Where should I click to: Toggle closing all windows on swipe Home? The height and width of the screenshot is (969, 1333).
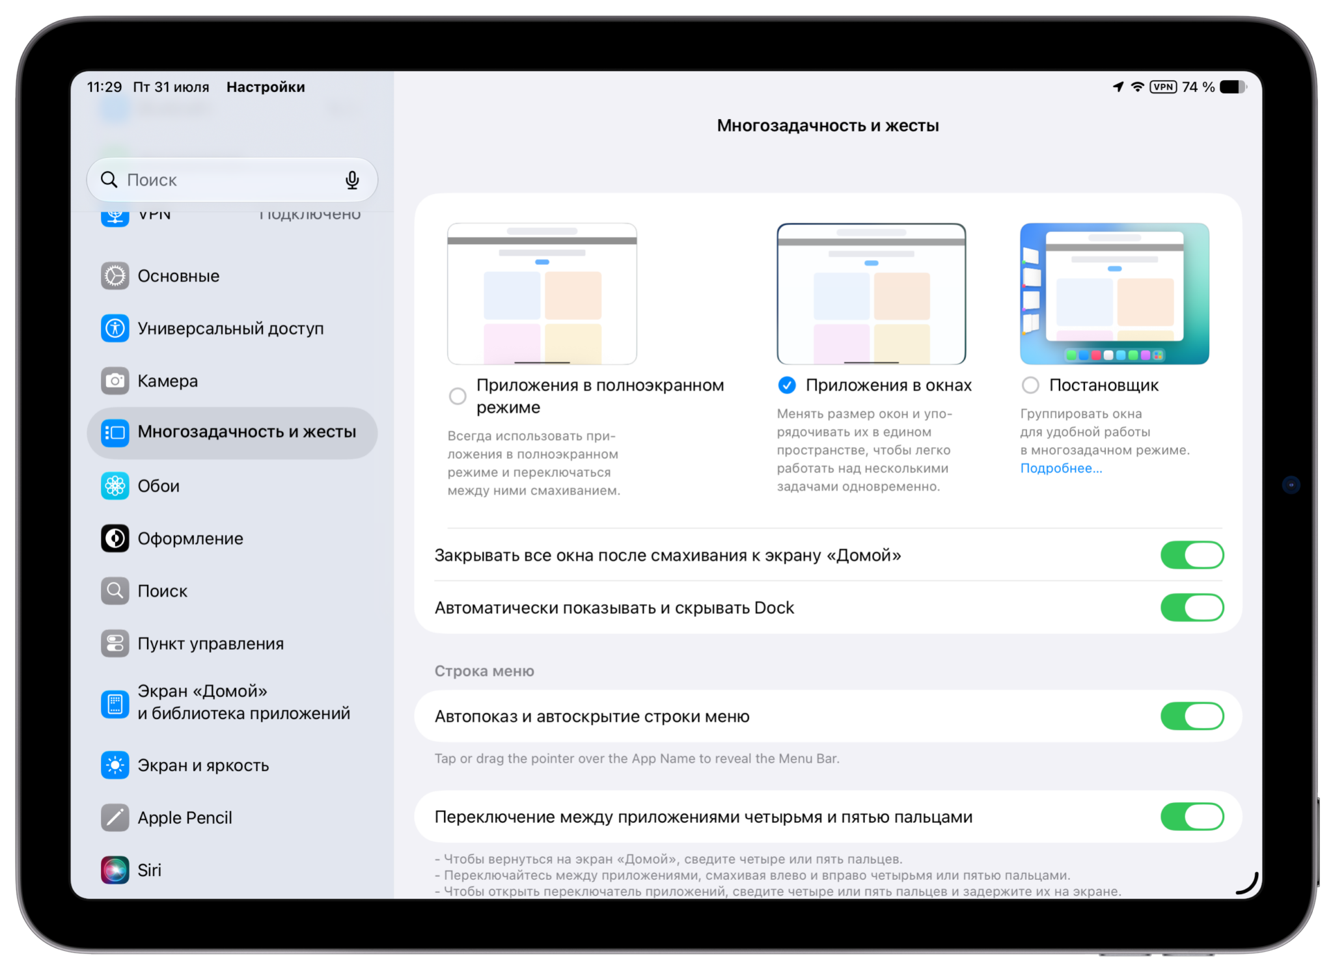1192,555
